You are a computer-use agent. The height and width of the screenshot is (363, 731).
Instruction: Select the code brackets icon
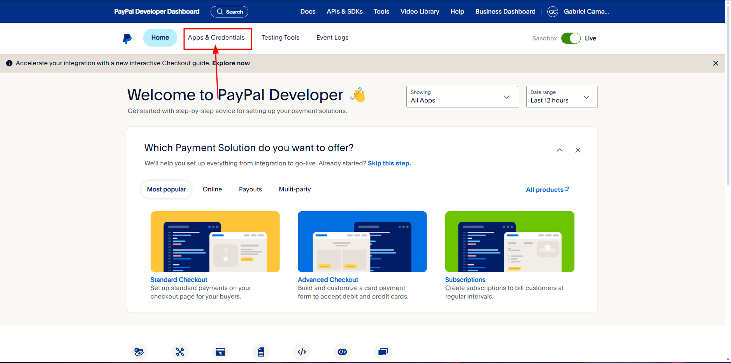click(x=302, y=352)
